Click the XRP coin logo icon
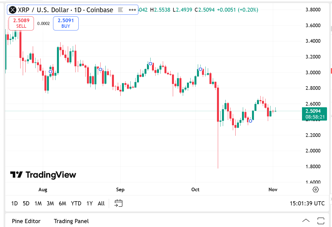 click(x=13, y=10)
